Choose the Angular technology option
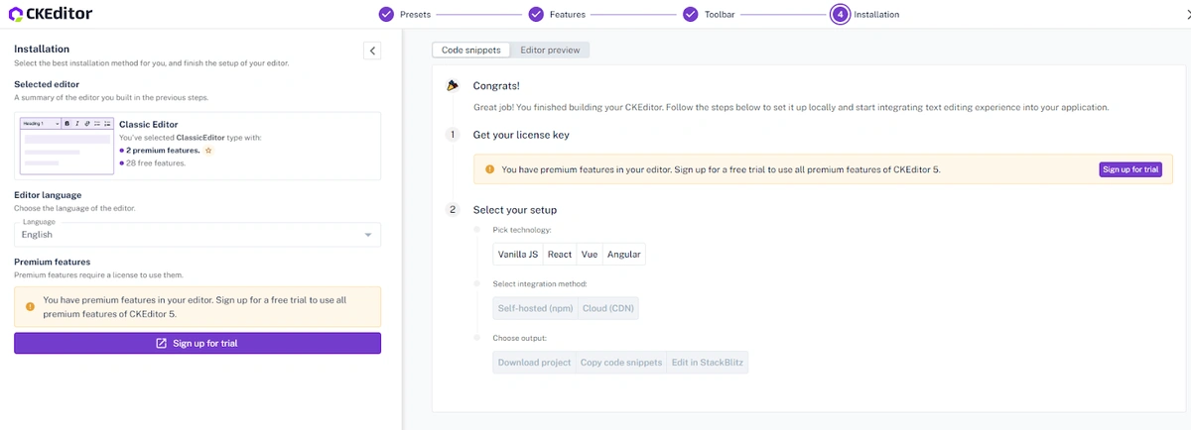Image resolution: width=1191 pixels, height=430 pixels. [x=624, y=255]
